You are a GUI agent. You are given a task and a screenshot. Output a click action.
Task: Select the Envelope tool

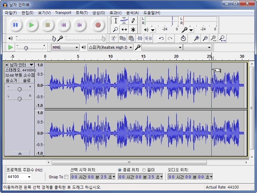click(124, 21)
